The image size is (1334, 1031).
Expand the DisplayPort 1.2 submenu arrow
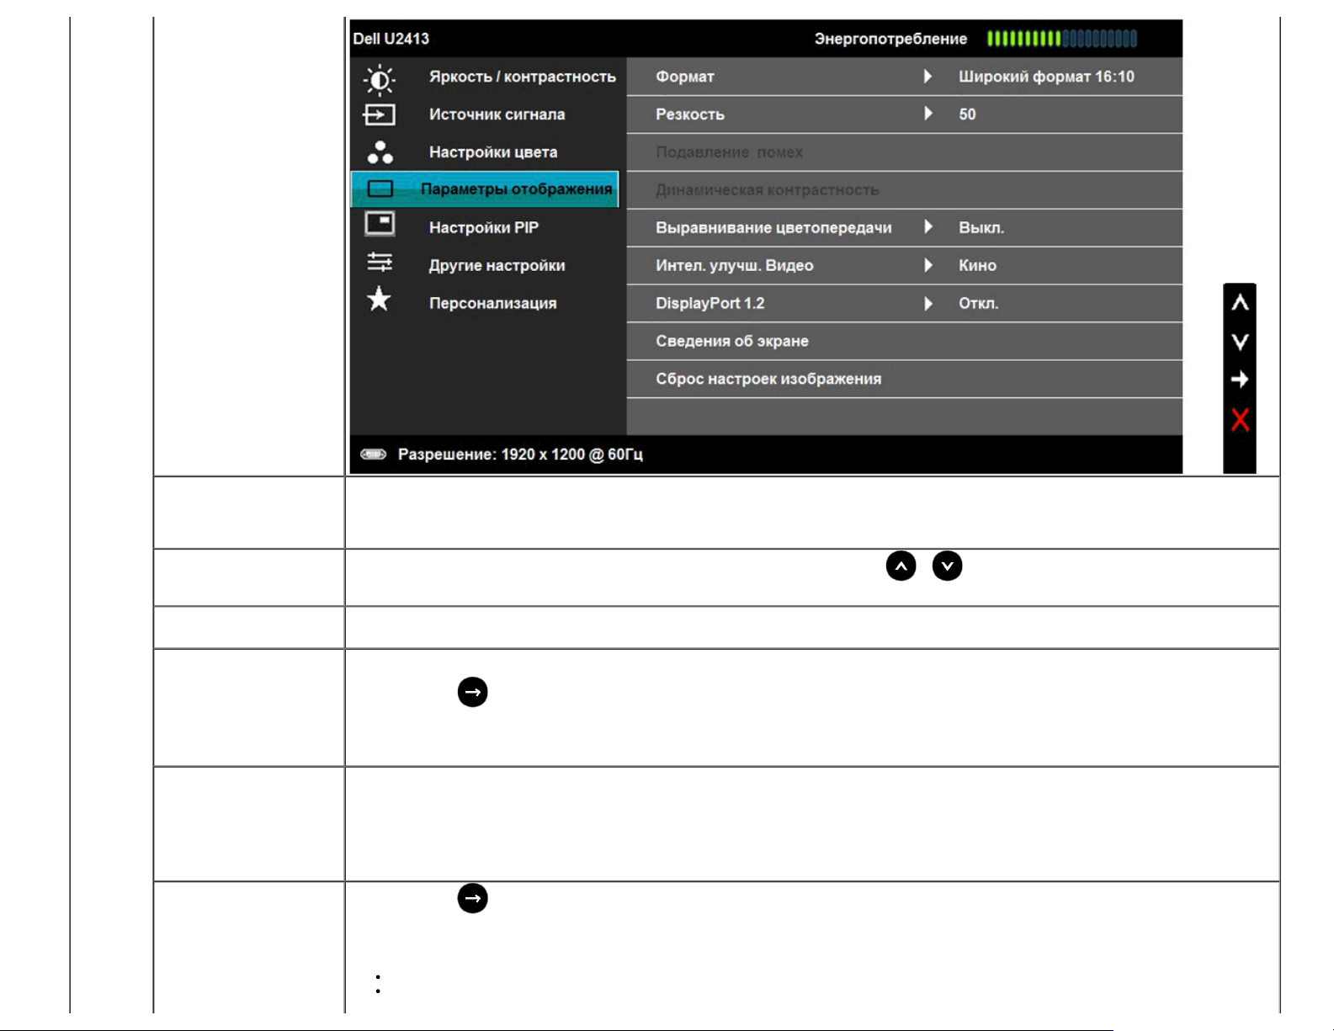tap(927, 303)
